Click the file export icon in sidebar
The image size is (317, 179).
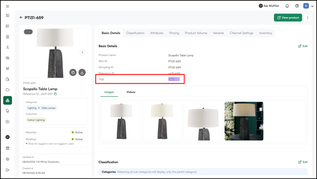[8, 79]
